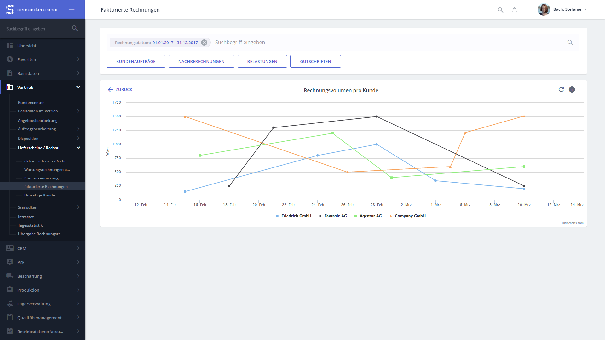
Task: Collapse the Vertrieb menu section
Action: (78, 87)
